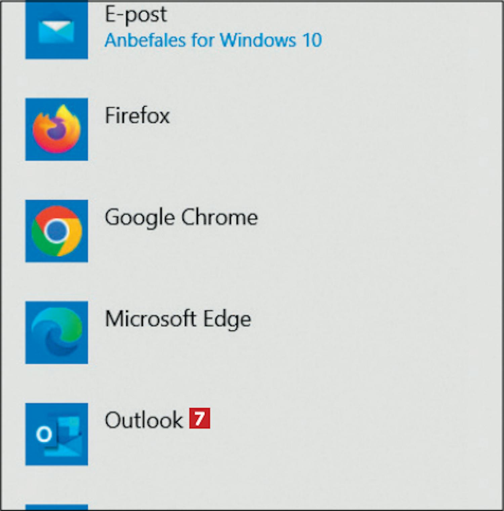This screenshot has height=511, width=504.
Task: Click the Firefox flame logo icon
Action: (x=56, y=129)
